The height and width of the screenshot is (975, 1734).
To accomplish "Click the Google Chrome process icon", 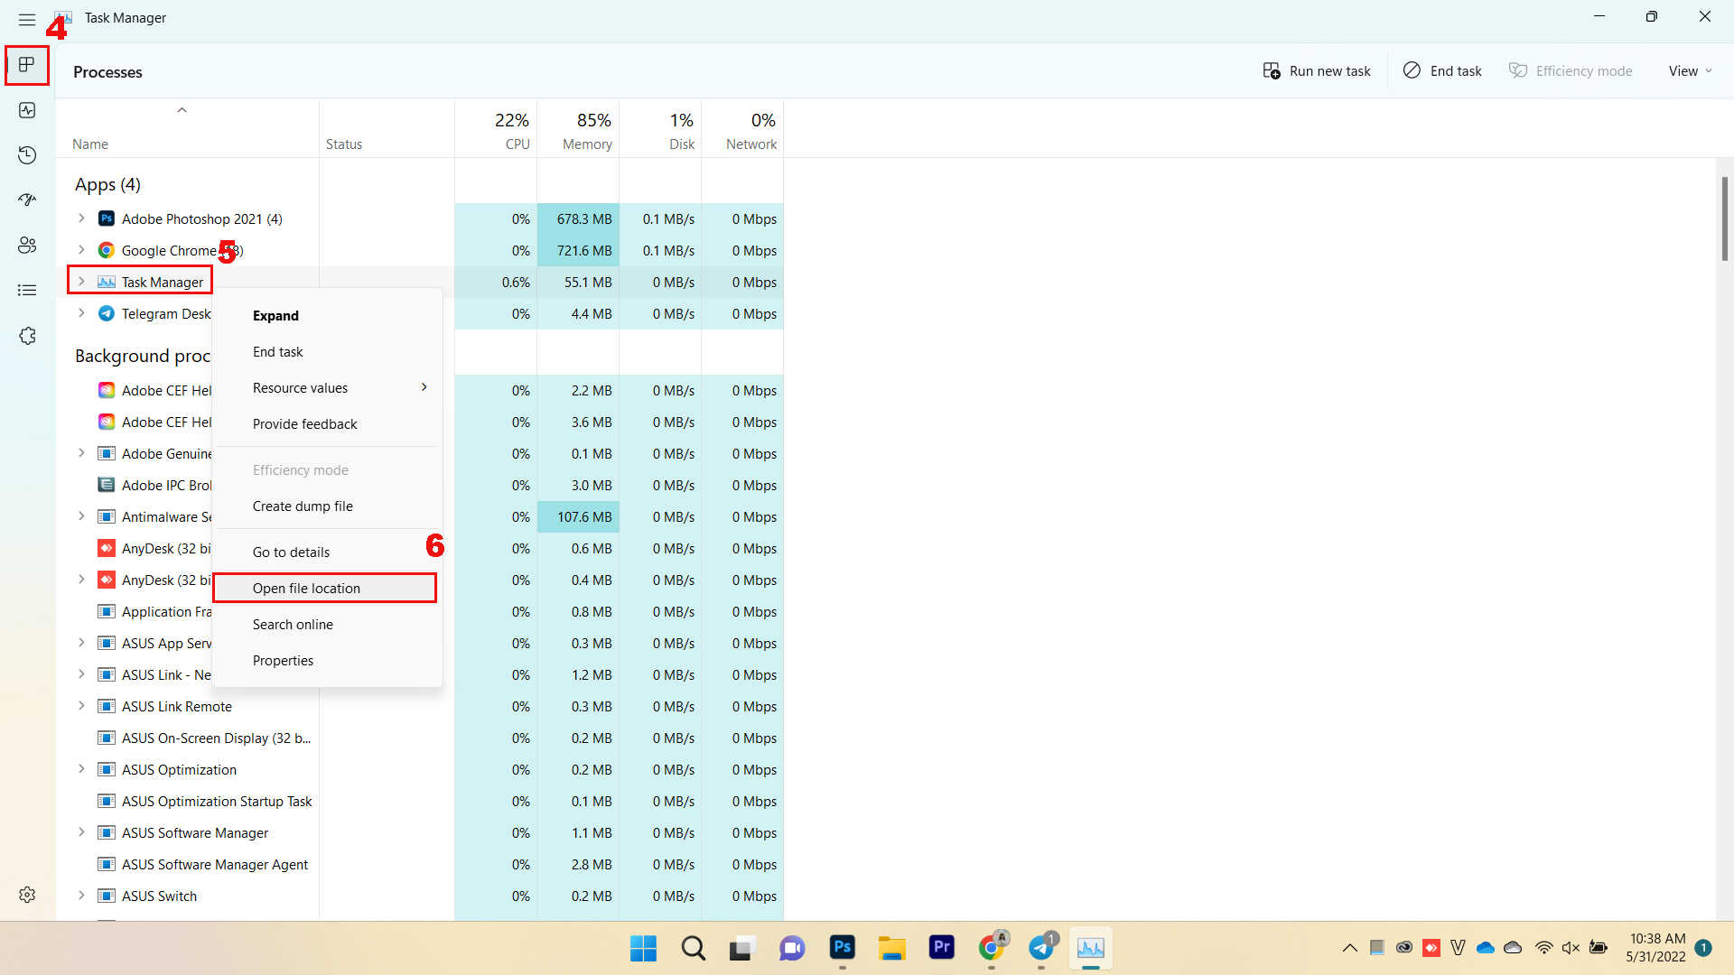I will click(107, 251).
